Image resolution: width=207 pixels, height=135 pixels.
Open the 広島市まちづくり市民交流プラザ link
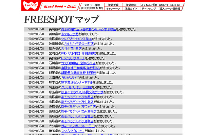(x=82, y=92)
